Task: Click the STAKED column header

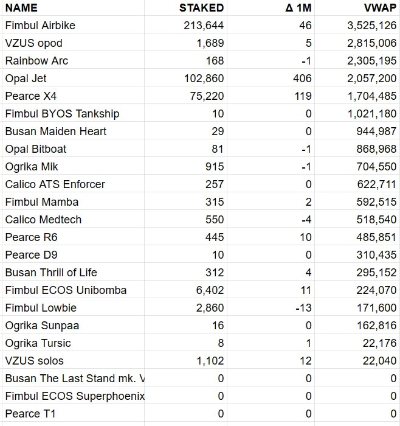Action: click(202, 8)
